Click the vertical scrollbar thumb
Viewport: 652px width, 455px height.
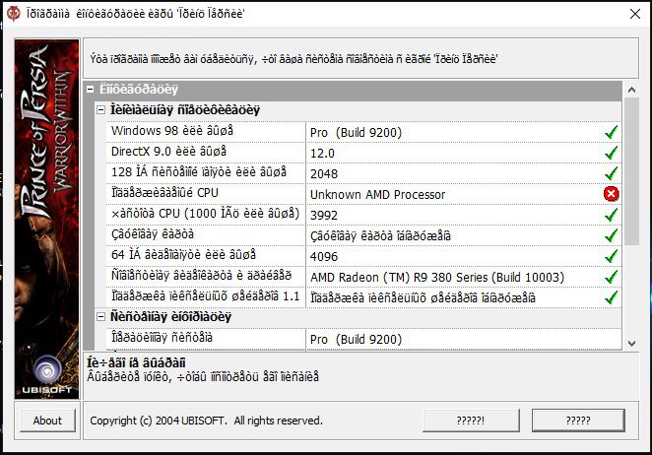click(631, 171)
